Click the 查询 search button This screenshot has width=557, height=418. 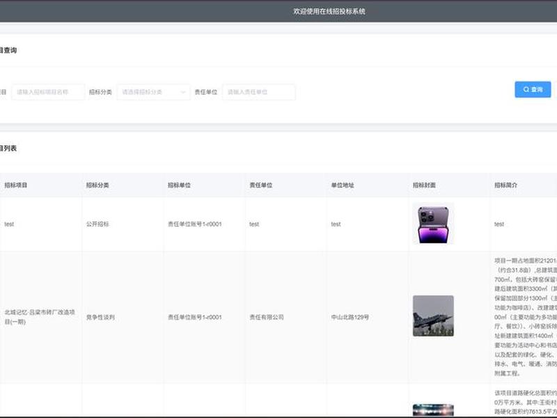tap(533, 90)
